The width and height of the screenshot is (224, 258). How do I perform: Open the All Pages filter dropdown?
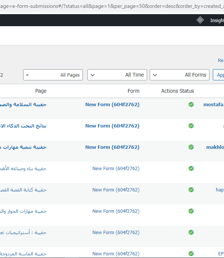point(53,75)
